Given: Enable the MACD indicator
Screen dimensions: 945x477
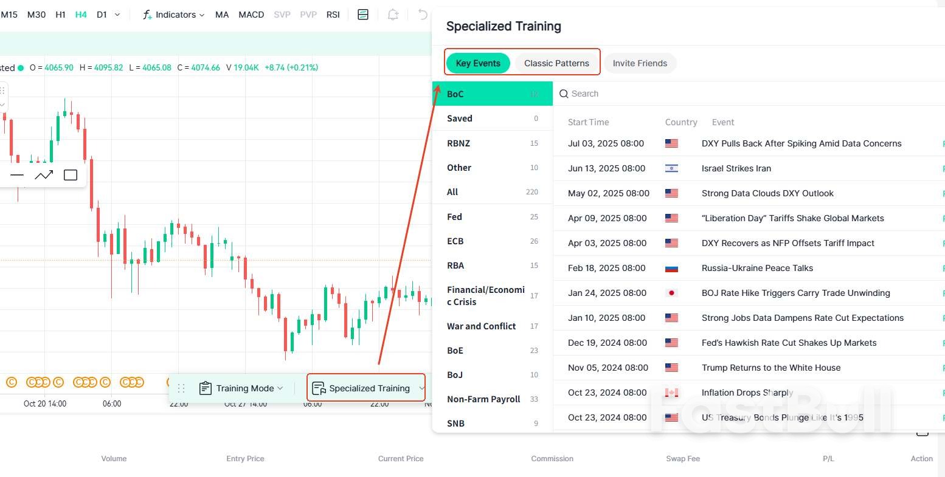Looking at the screenshot, I should 251,14.
